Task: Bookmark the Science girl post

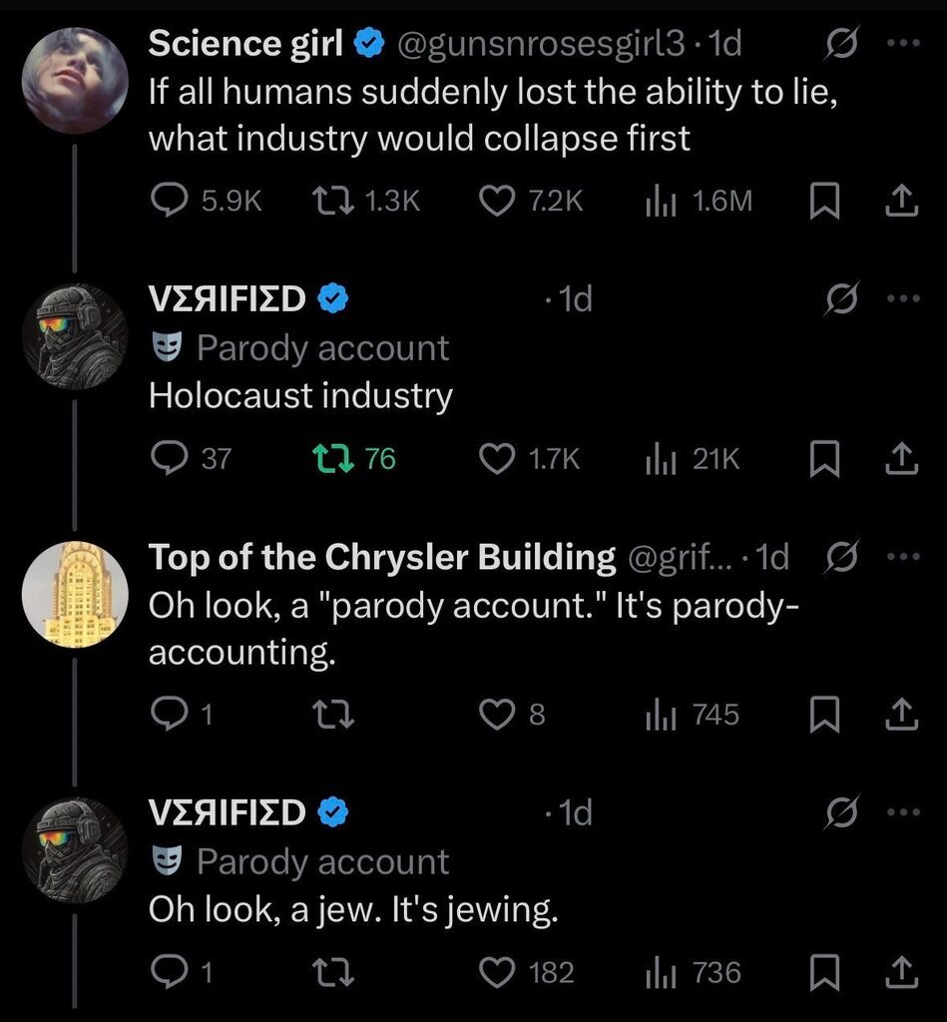Action: coord(820,202)
